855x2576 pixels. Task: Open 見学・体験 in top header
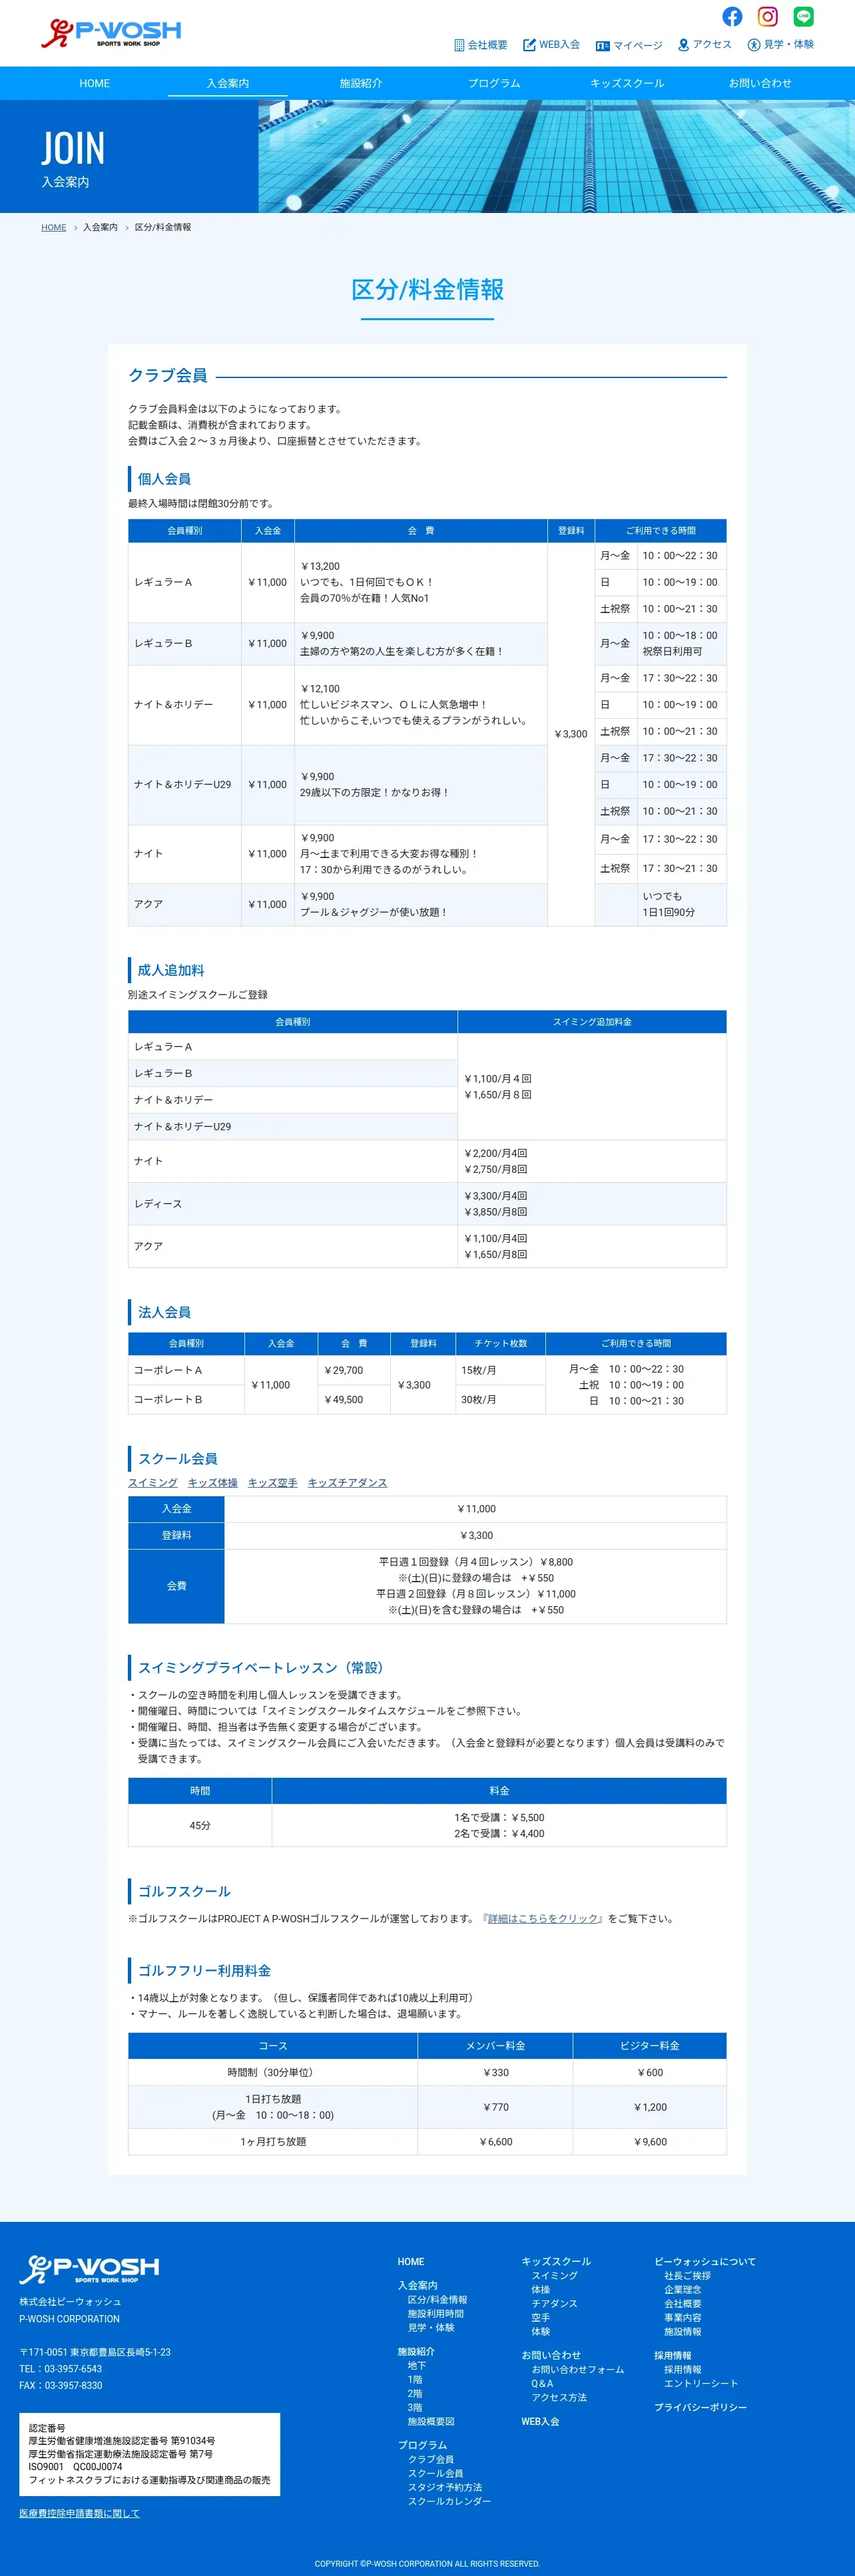pyautogui.click(x=788, y=45)
